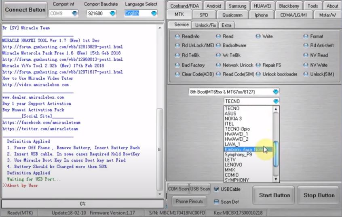Switch to the MTK tab
342x217 pixels.
click(x=179, y=15)
